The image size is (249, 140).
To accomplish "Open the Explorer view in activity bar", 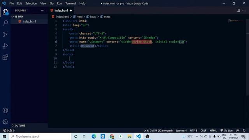I will [5, 12].
